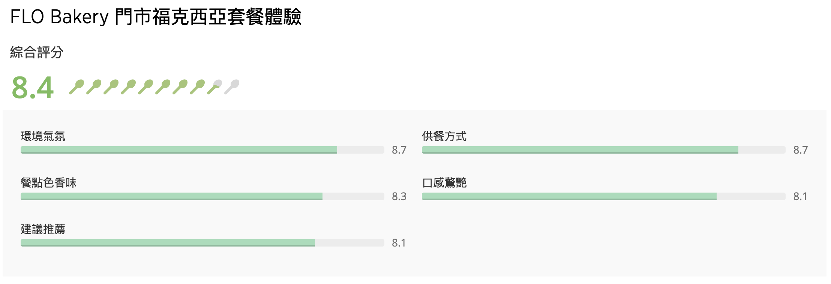Select the third spoon in the rating row
Image resolution: width=831 pixels, height=284 pixels.
[111, 87]
